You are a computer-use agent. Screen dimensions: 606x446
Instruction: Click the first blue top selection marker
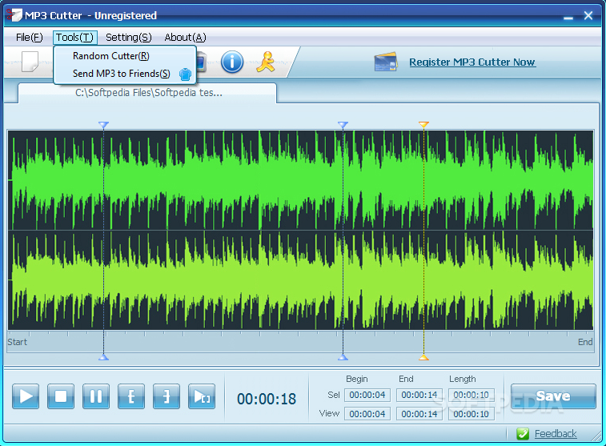point(103,125)
